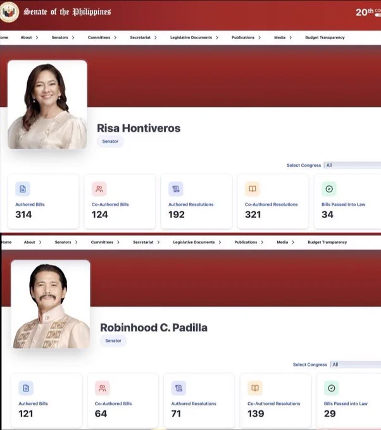Click Bills Passed into Law checkmark icon for Hontiveros
Viewport: 381px width, 430px height.
[x=329, y=189]
